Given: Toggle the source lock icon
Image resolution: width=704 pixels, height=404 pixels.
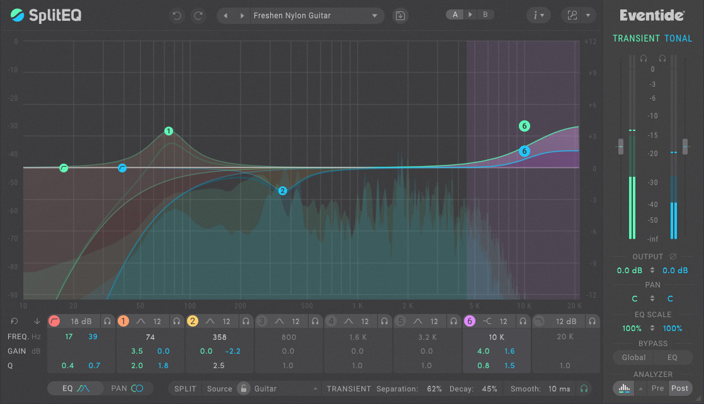Looking at the screenshot, I should tap(243, 388).
